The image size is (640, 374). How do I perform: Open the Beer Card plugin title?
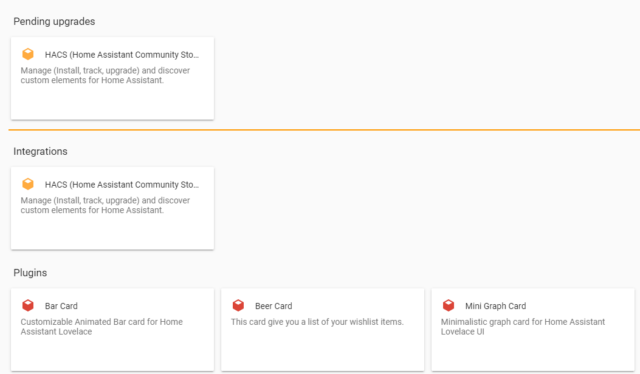tap(274, 306)
